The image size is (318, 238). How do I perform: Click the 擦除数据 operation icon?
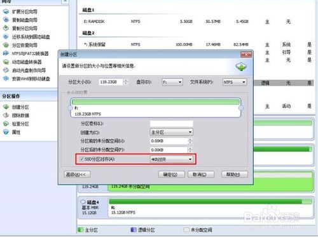(6, 116)
